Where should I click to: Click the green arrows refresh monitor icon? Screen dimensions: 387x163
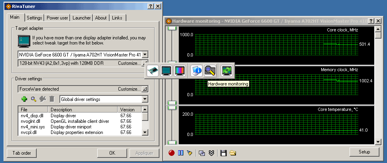pyautogui.click(x=226, y=71)
